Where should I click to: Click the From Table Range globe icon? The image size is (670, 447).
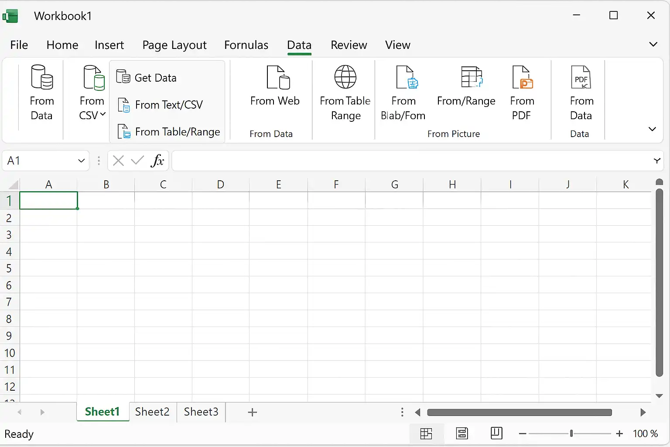tap(345, 77)
